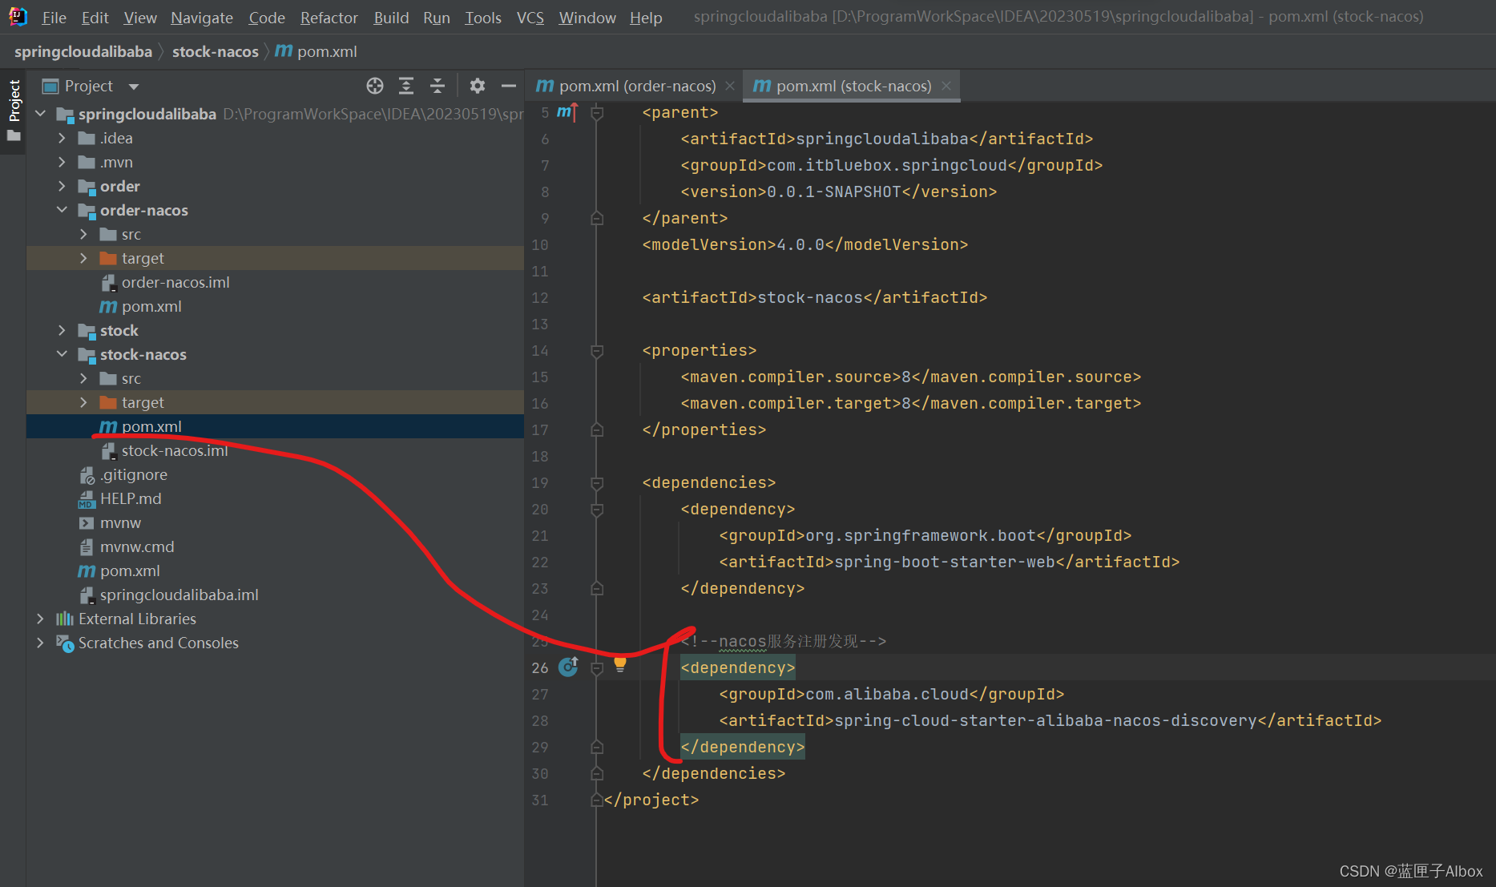The width and height of the screenshot is (1496, 887).
Task: Open the Refactor menu
Action: tap(329, 17)
